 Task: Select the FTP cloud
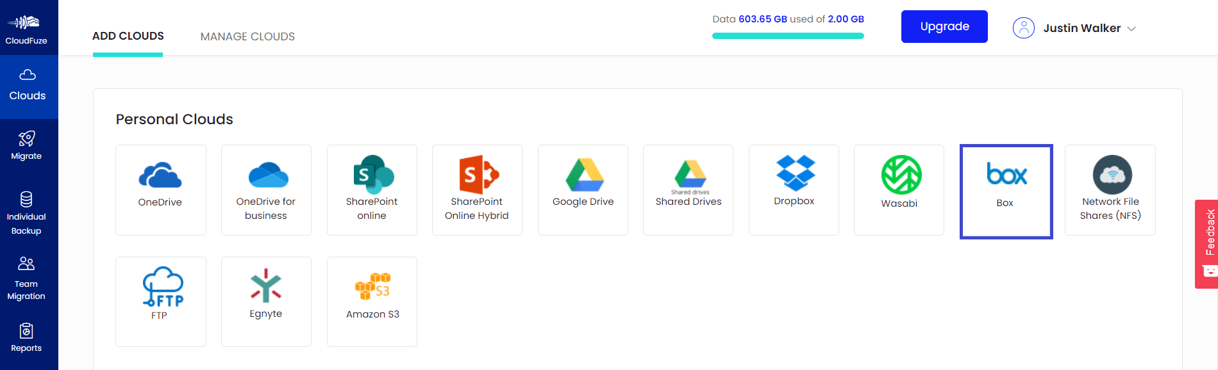pyautogui.click(x=161, y=302)
